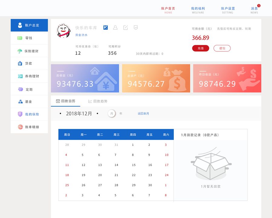This screenshot has height=218, width=272.
Task: Click the blue card icon beside the username
Action: tap(105, 27)
